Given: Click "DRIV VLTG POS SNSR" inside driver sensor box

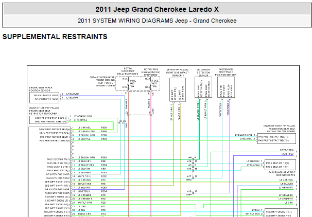Looking at the screenshot, I should (46, 95).
